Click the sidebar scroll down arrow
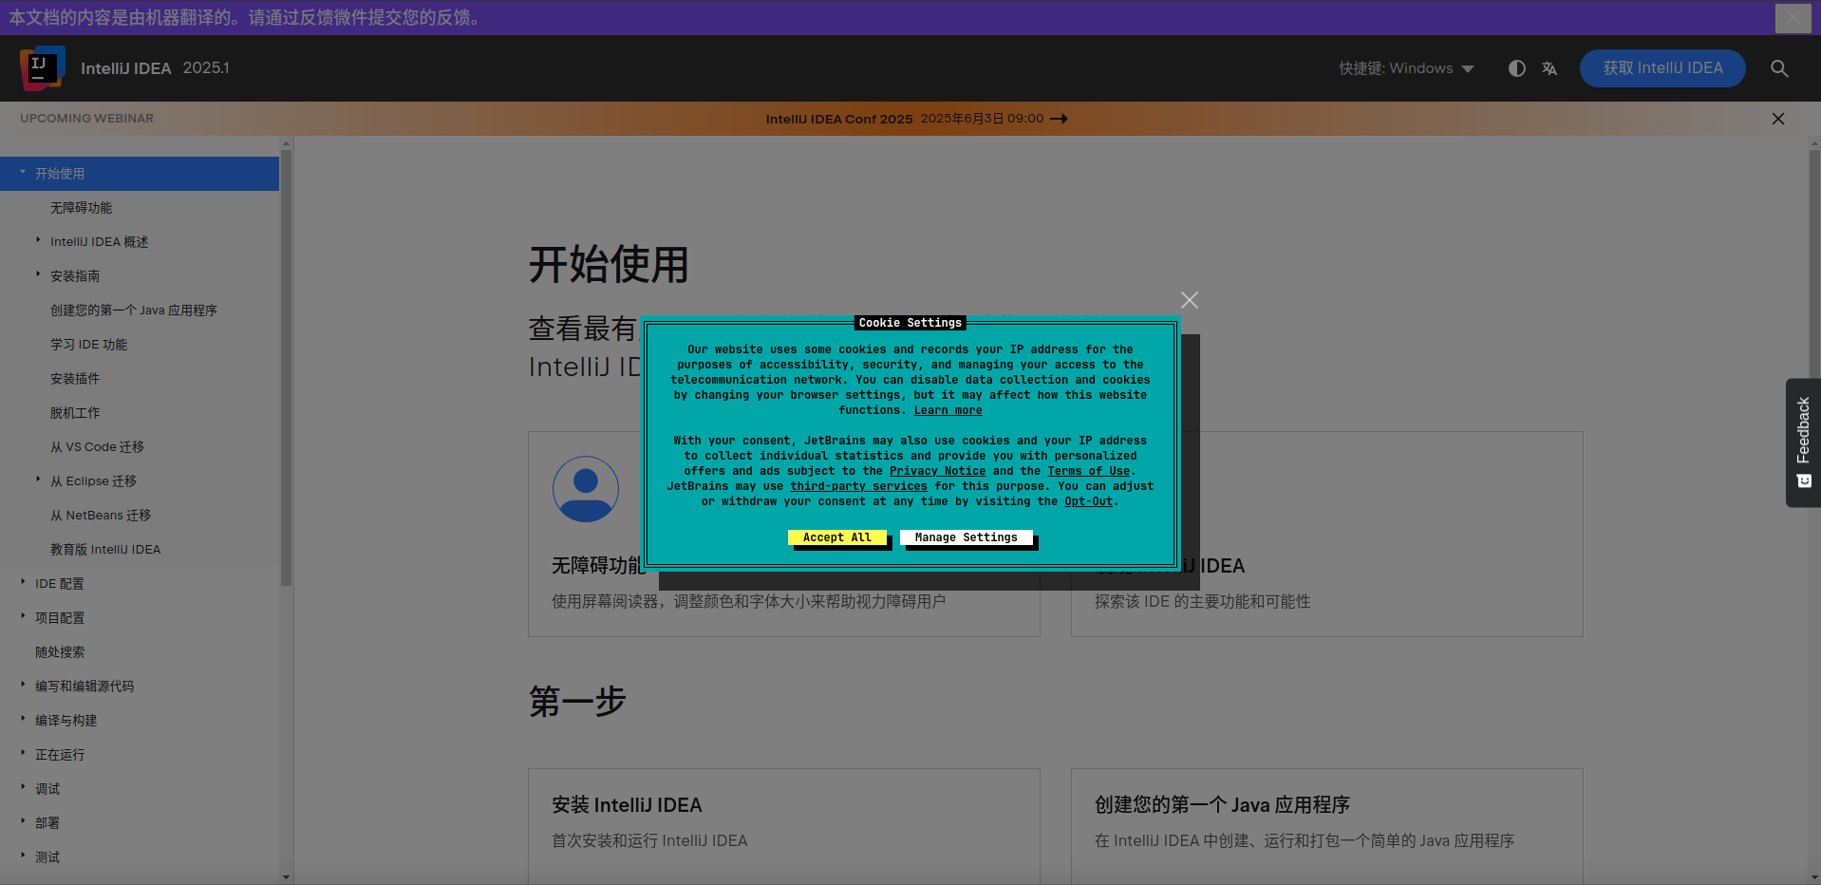 coord(287,877)
